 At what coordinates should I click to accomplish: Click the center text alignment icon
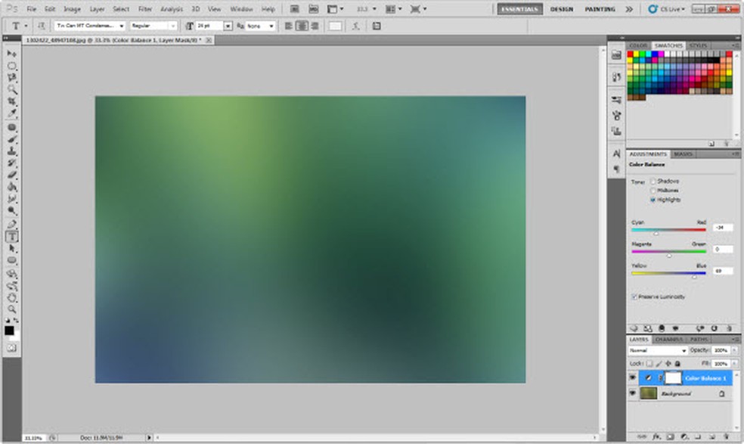point(302,26)
